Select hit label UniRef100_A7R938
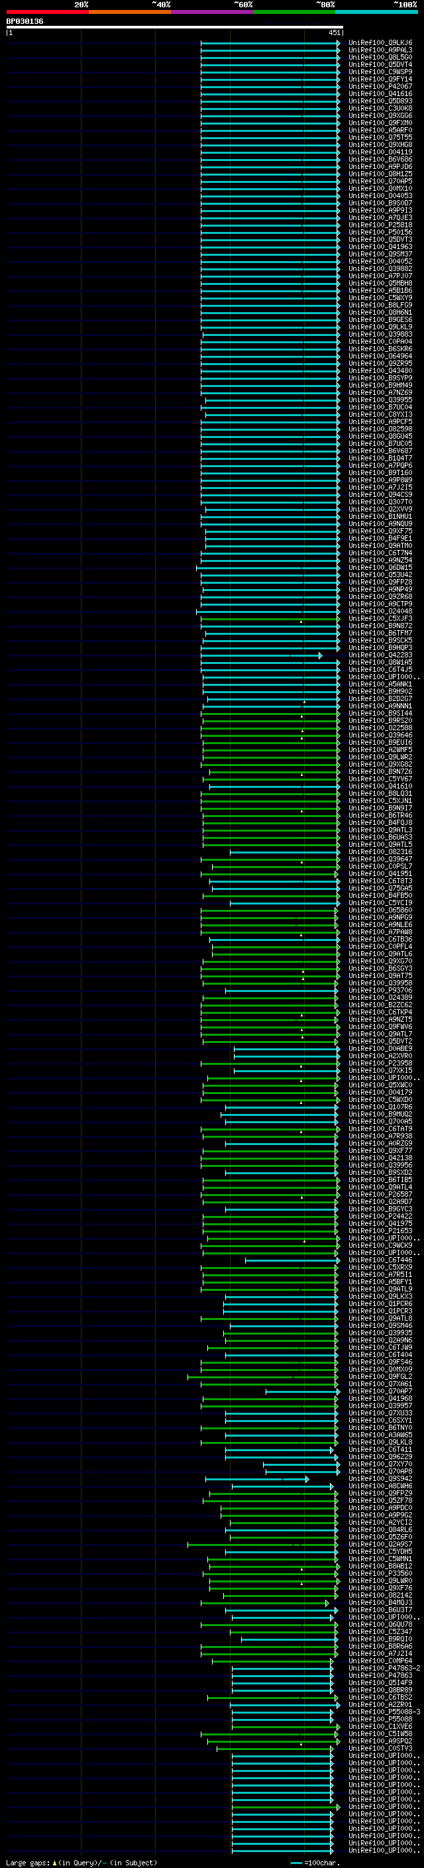The image size is (424, 1868). pyautogui.click(x=380, y=1136)
